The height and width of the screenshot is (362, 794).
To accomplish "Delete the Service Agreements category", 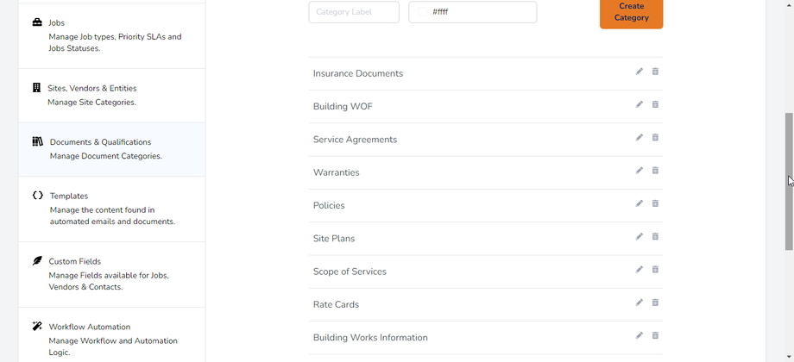I will click(655, 138).
